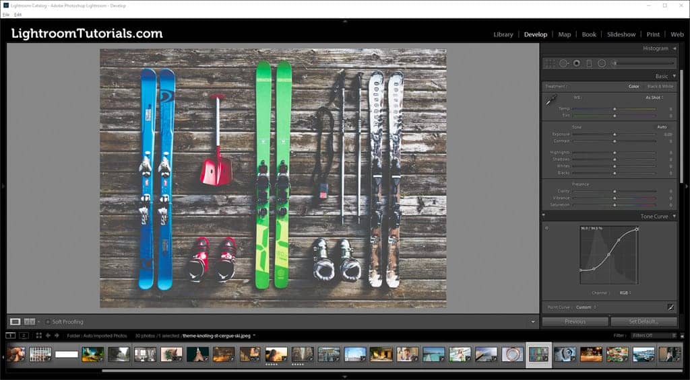The image size is (690, 380).
Task: Select the Spot Removal tool
Action: point(563,63)
